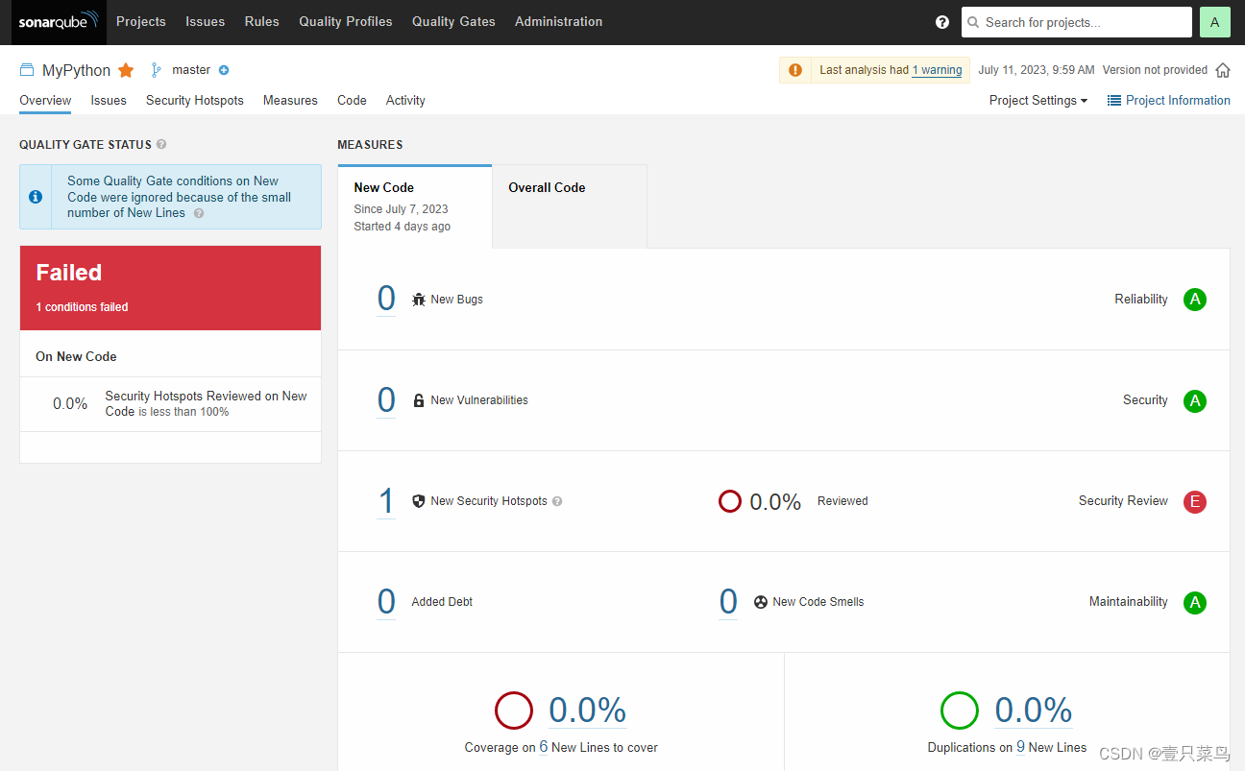Click the Added Debt count 0
This screenshot has width=1245, height=771.
click(386, 601)
